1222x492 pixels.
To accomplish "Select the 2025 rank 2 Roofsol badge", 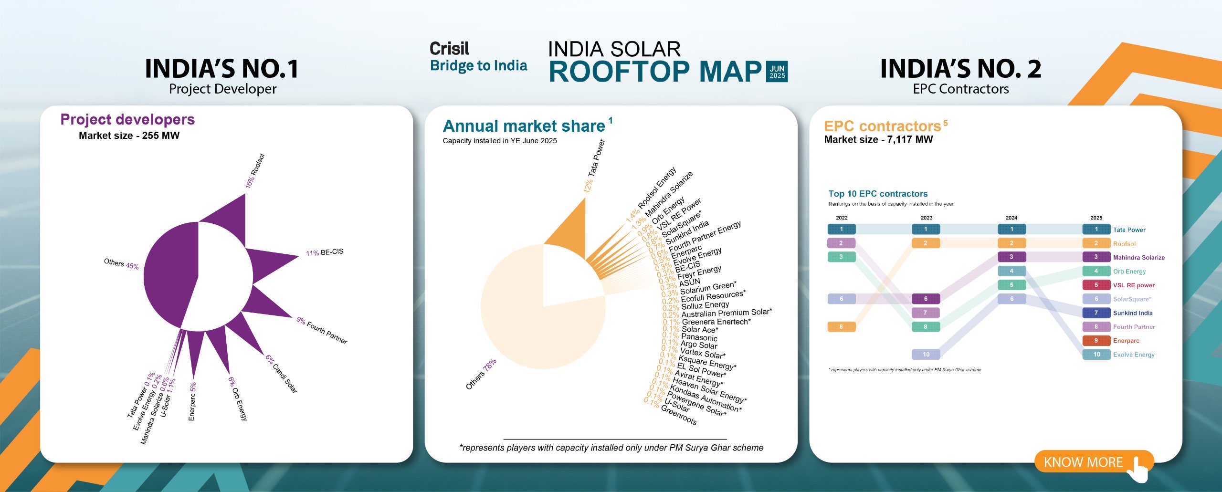I will click(1096, 243).
